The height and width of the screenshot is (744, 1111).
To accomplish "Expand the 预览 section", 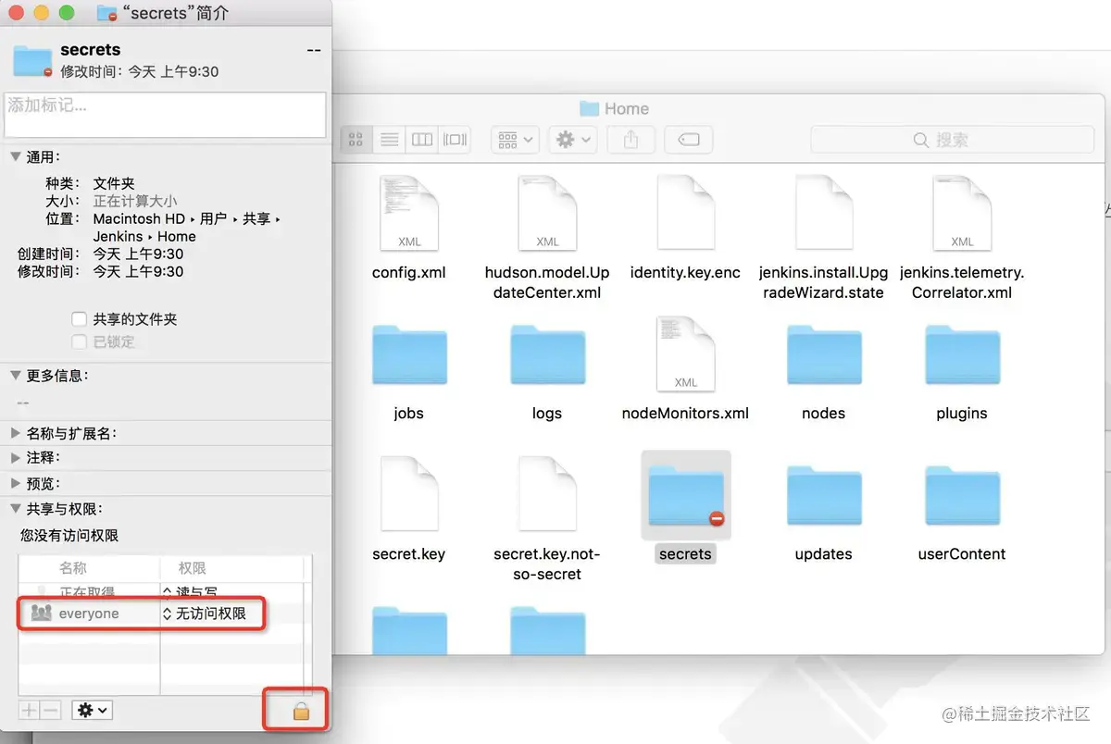I will (15, 483).
